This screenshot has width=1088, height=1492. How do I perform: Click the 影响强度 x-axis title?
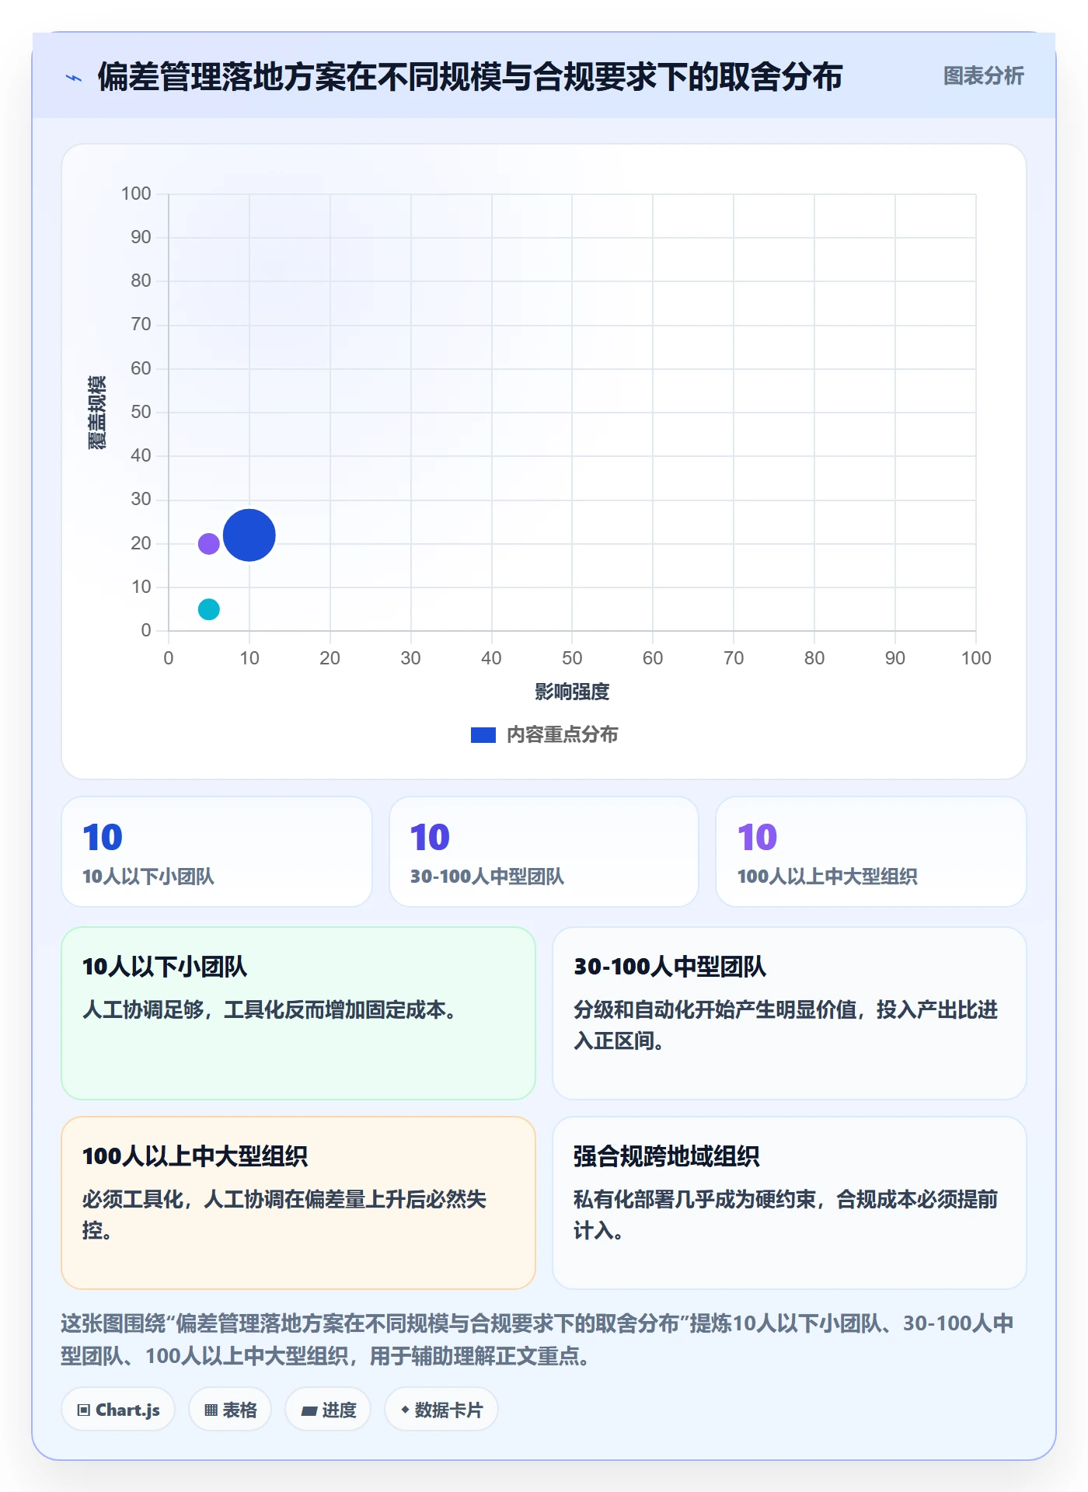click(572, 692)
